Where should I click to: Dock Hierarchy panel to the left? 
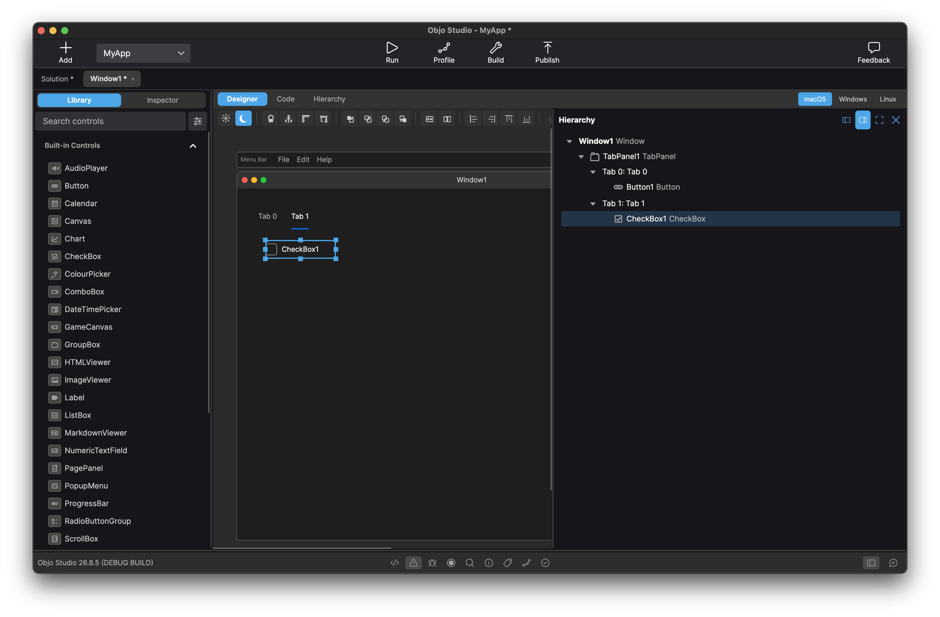(846, 120)
